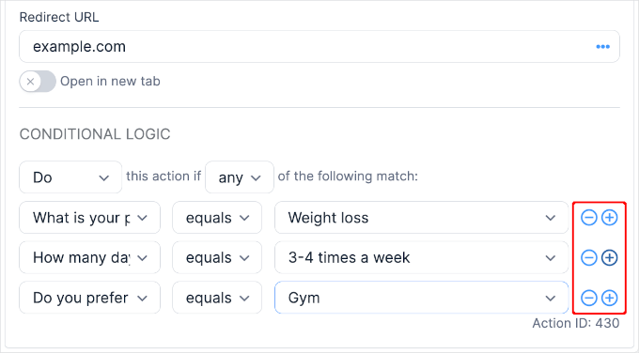Screen dimensions: 639x353
Task: Expand the Gym value dropdown
Action: click(421, 298)
